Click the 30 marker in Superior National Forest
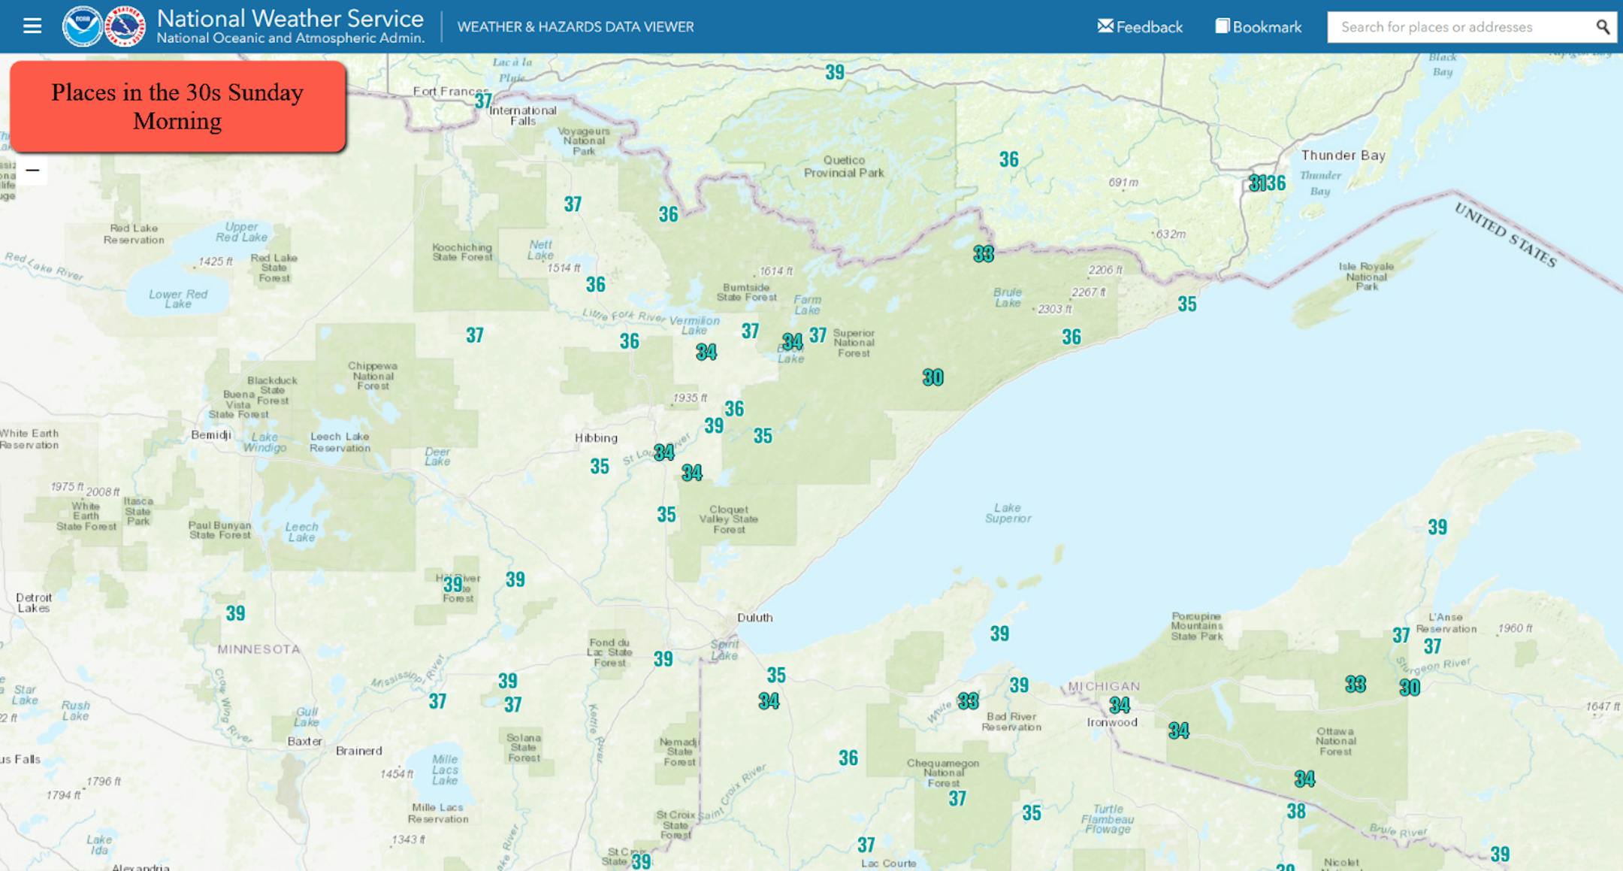 (932, 377)
